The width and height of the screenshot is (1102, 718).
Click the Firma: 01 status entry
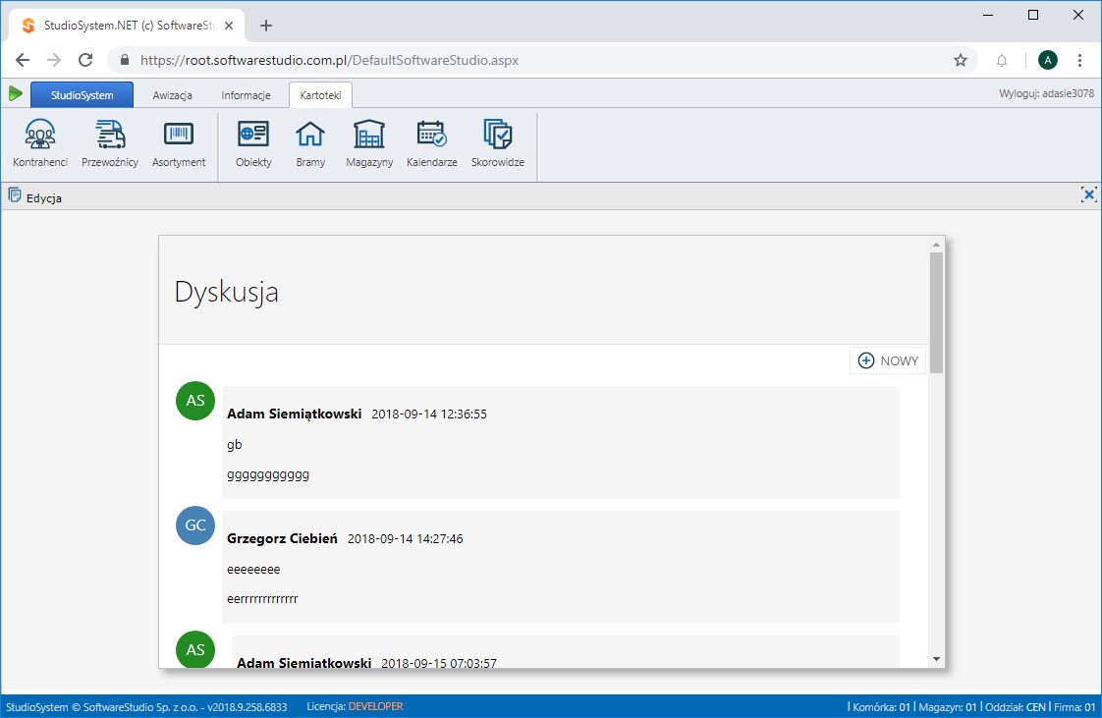click(x=1074, y=707)
